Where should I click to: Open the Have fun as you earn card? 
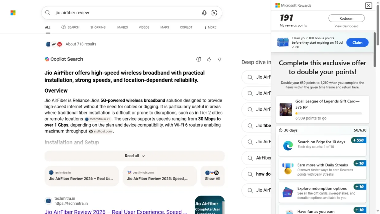tap(322, 210)
